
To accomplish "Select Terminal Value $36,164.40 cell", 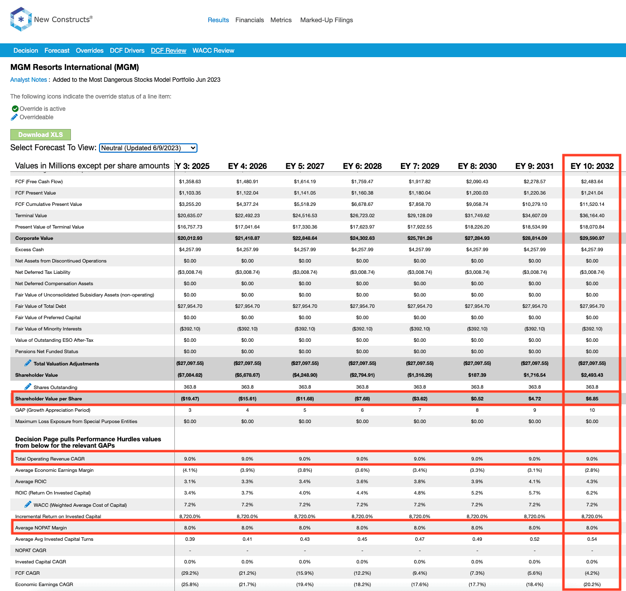I will coord(592,216).
